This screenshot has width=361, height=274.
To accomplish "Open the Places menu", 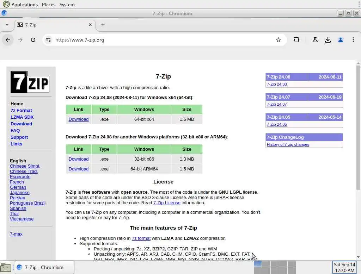I will [x=49, y=5].
